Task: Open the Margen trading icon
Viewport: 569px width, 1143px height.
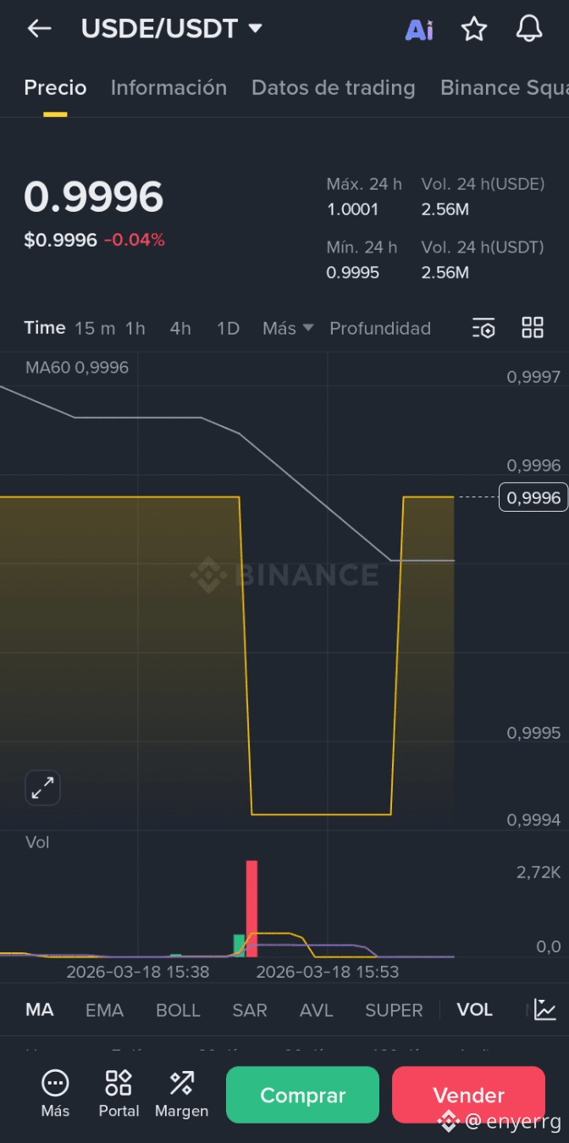Action: pyautogui.click(x=181, y=1093)
